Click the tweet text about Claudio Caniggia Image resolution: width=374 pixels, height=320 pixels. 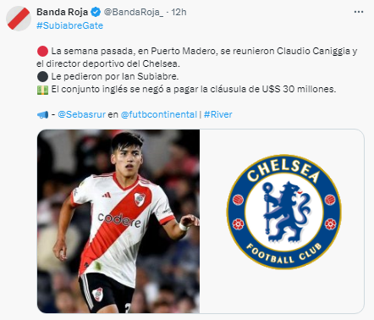coord(197,58)
